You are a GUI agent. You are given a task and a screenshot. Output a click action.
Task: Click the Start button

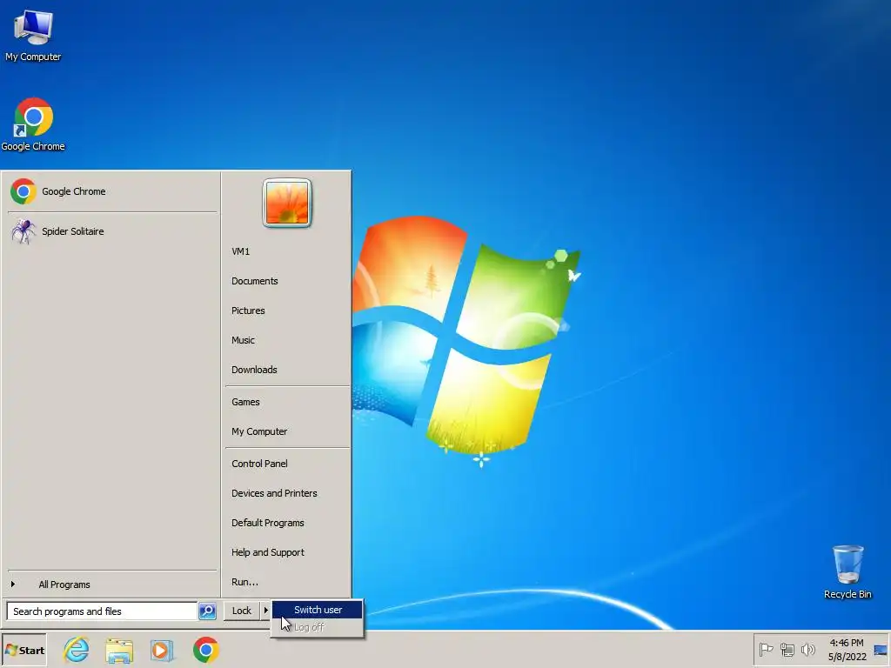coord(23,651)
